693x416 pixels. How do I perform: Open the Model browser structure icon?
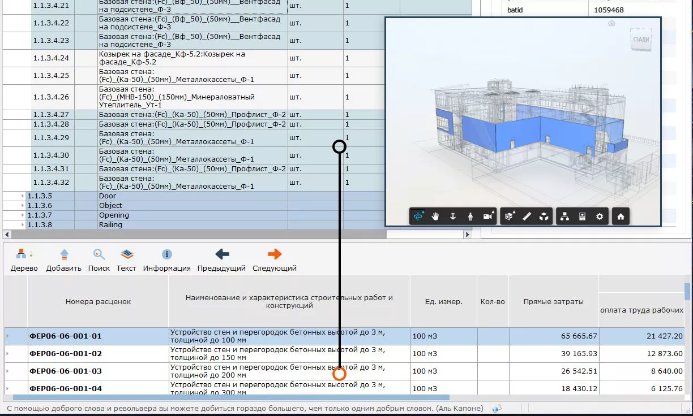[564, 216]
